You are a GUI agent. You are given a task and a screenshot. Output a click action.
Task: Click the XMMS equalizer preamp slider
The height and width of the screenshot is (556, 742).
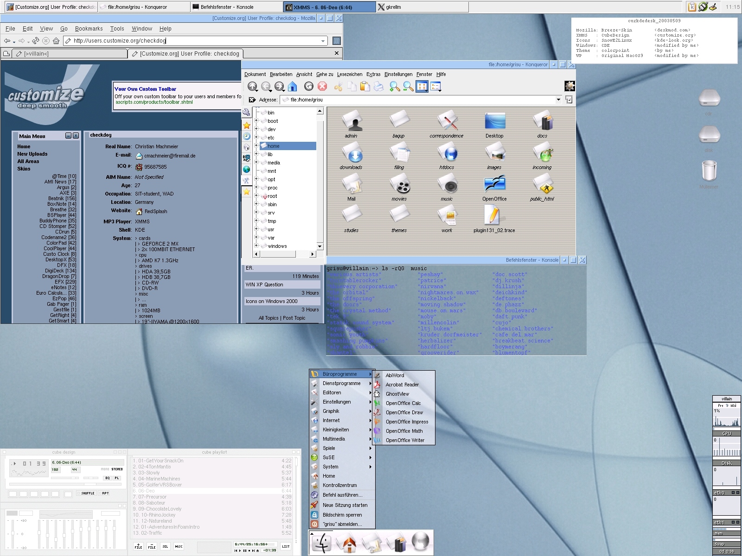13,533
